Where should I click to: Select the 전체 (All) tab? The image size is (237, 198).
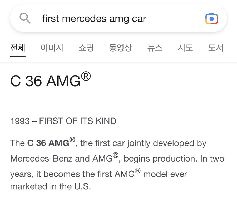pyautogui.click(x=18, y=48)
